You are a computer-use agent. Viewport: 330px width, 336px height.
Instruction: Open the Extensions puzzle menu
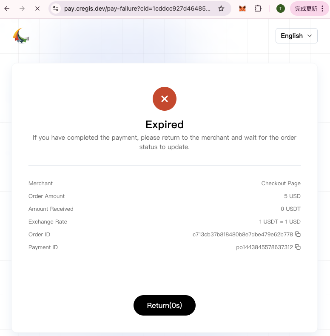tap(258, 9)
